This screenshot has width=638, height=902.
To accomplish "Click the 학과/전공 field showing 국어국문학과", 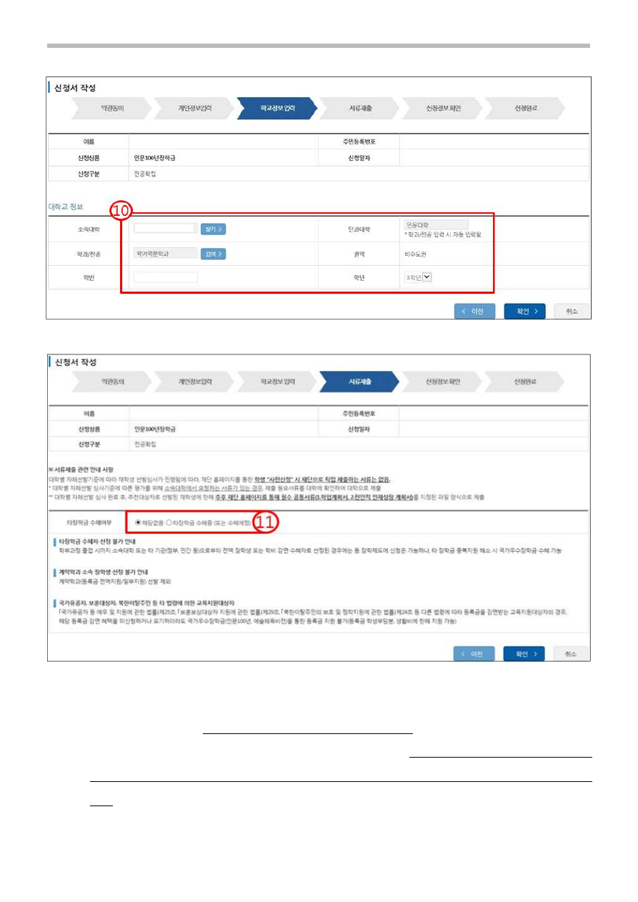I will pyautogui.click(x=165, y=253).
